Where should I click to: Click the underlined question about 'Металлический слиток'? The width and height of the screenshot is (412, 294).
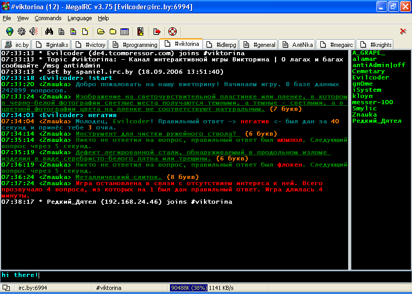click(x=119, y=177)
